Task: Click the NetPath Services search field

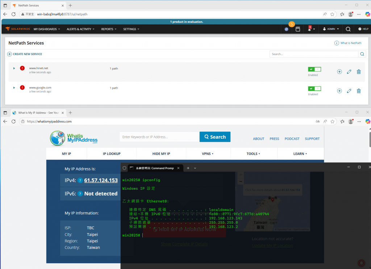Action: point(314,54)
